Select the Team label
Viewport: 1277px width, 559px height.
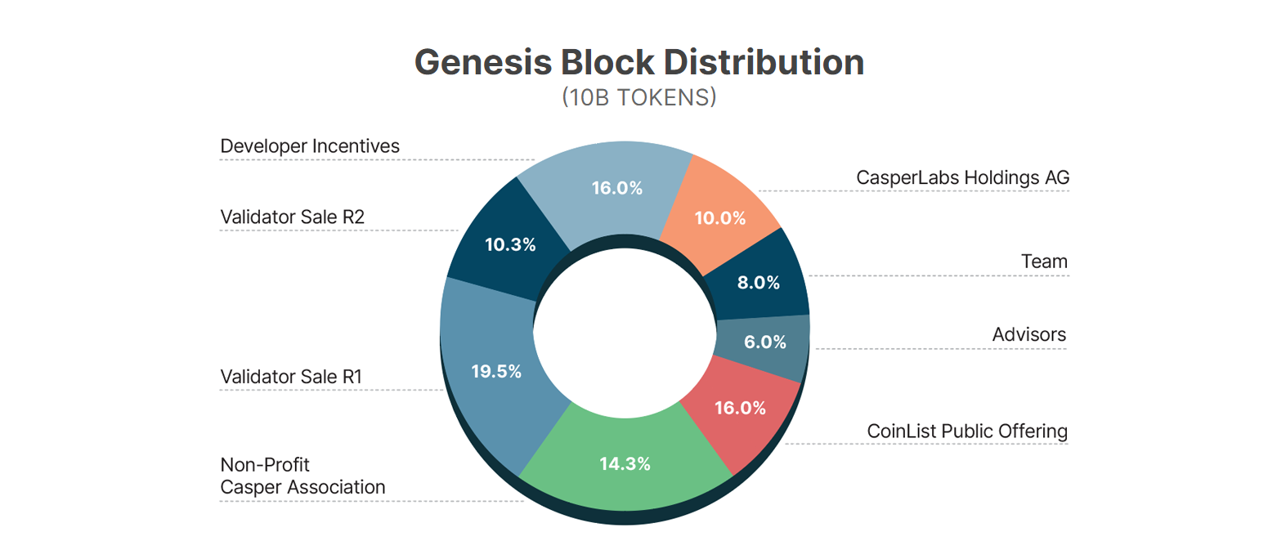pyautogui.click(x=1044, y=262)
